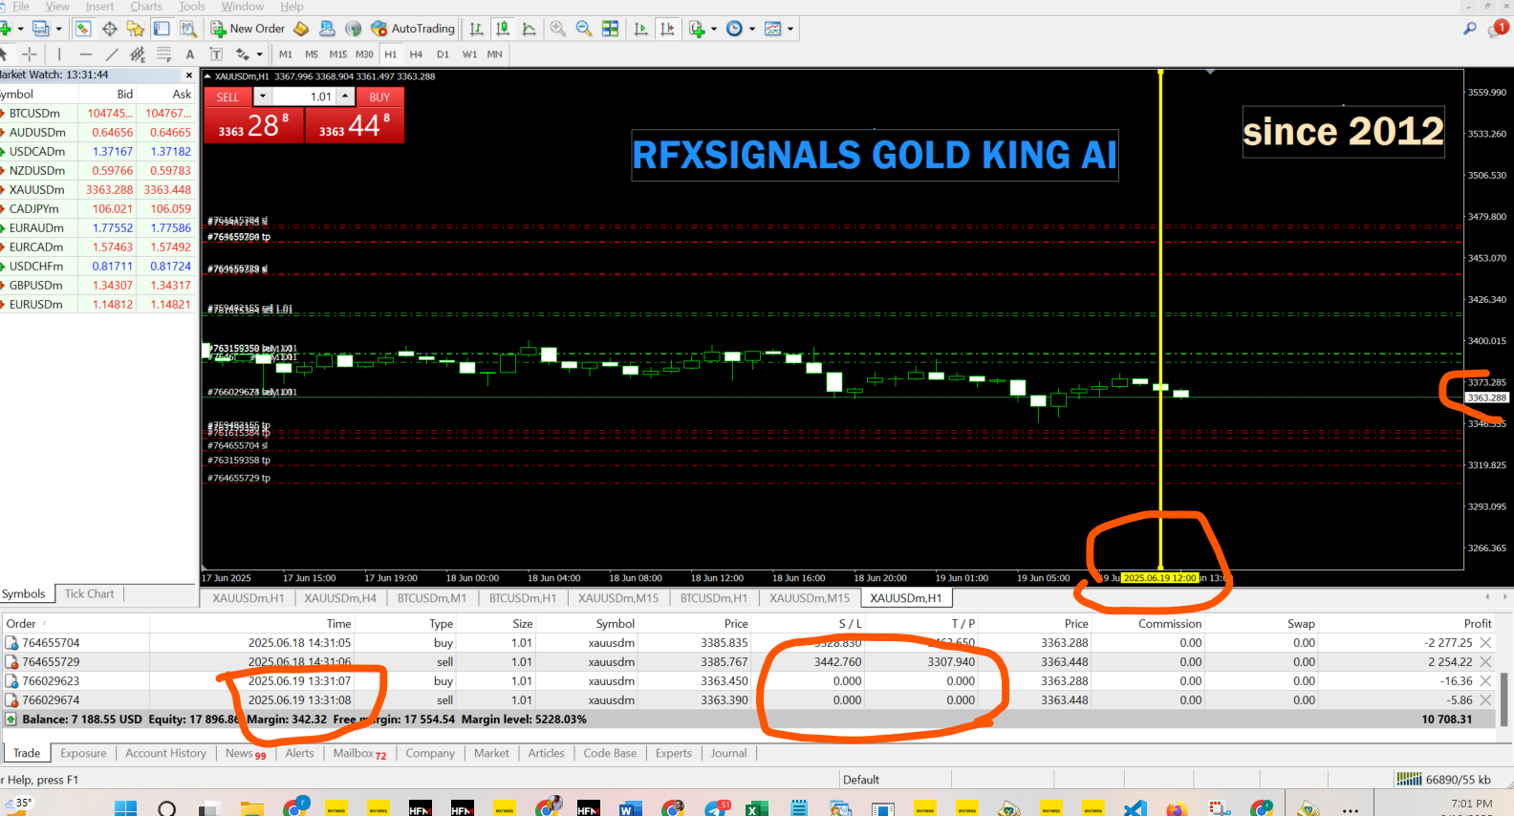This screenshot has height=816, width=1514.
Task: Open the Tools menu
Action: (192, 7)
